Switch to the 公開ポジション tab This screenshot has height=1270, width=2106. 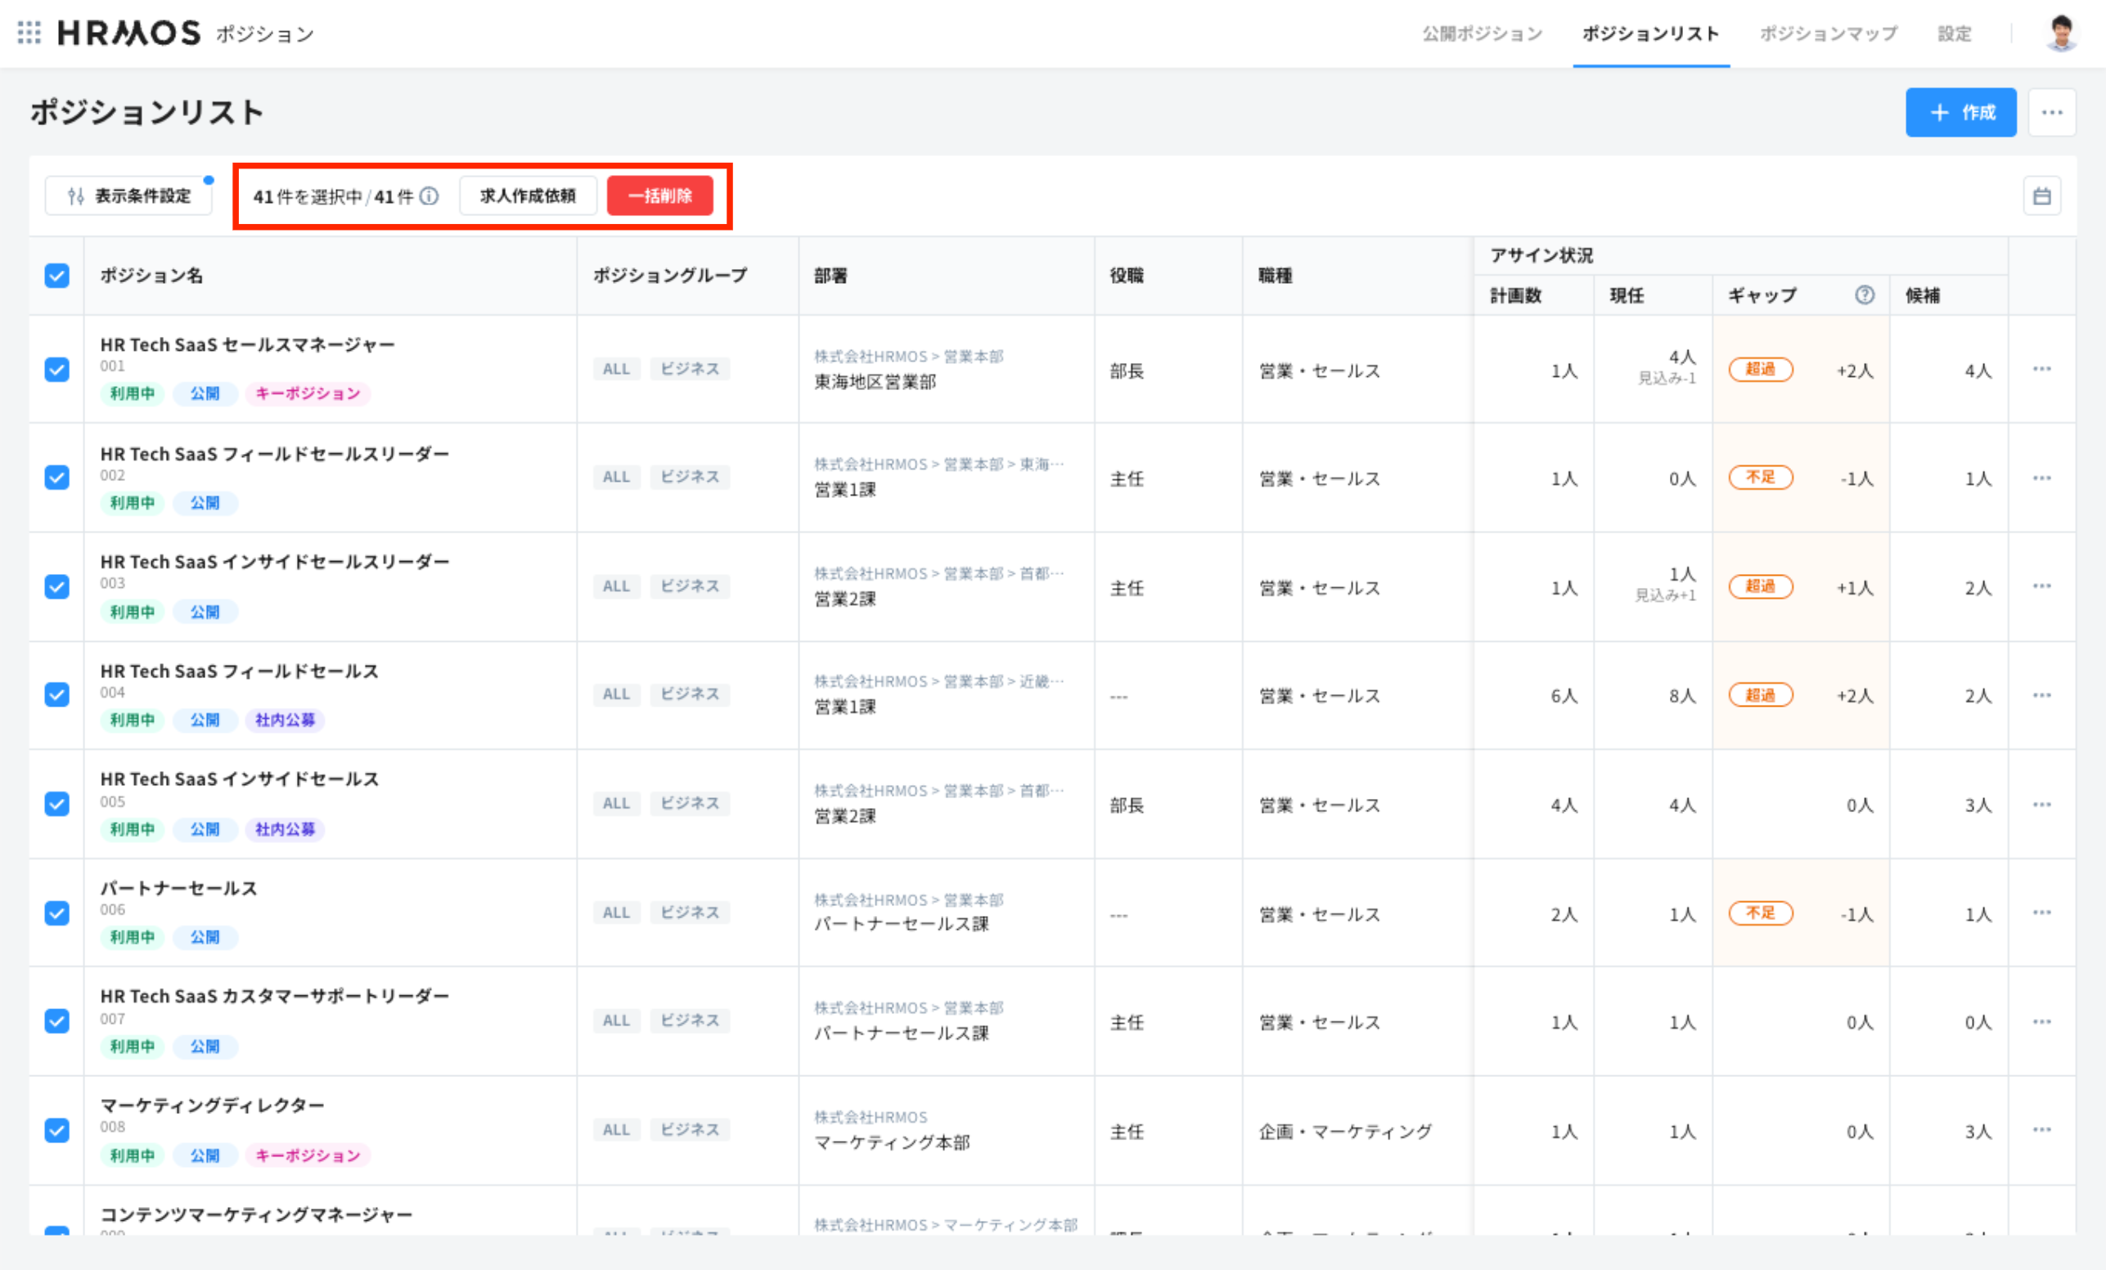1482,34
